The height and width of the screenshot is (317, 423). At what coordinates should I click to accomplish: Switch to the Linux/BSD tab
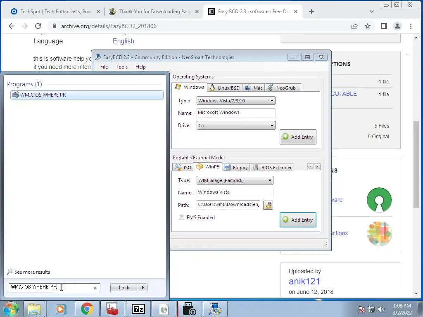[225, 88]
